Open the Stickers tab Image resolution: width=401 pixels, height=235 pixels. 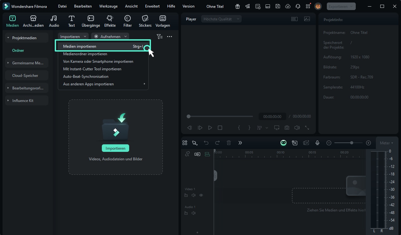tap(145, 21)
